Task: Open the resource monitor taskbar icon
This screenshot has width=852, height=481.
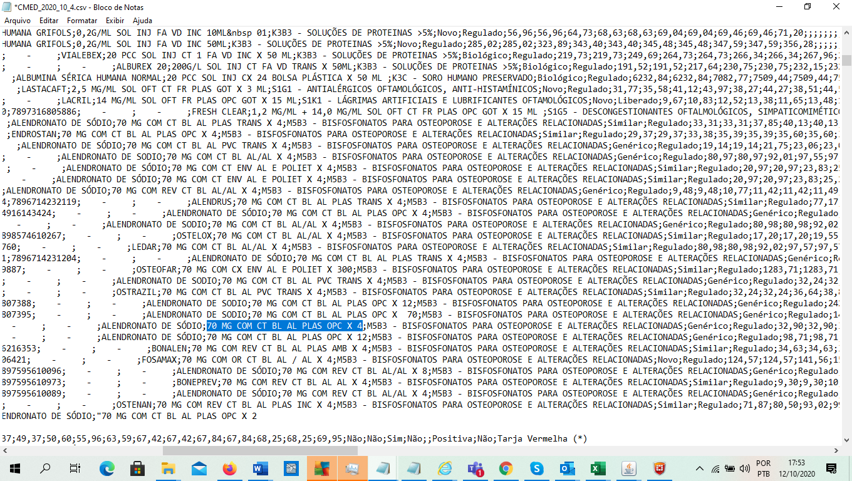Action: (353, 468)
